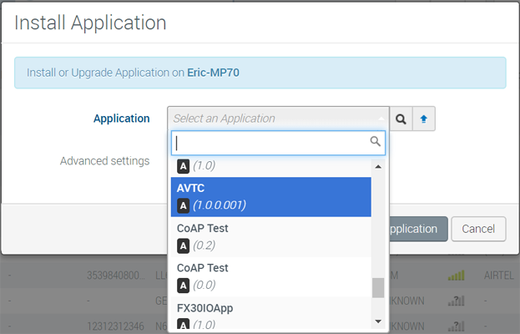Click the scrollbar down arrow in application list

(x=378, y=321)
